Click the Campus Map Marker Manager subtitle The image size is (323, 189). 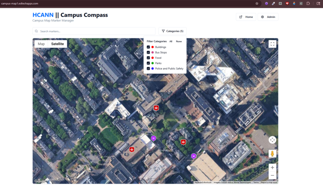tap(53, 20)
